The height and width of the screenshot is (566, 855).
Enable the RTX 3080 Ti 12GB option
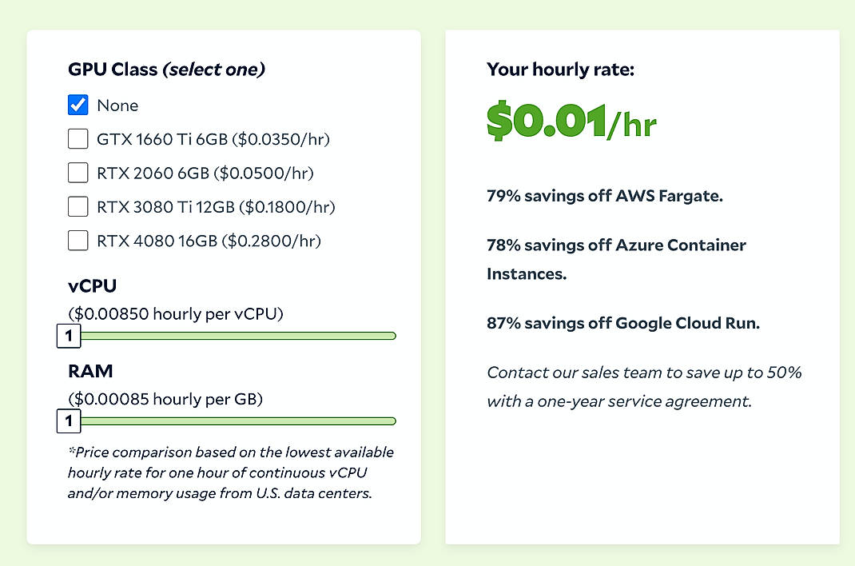point(78,206)
